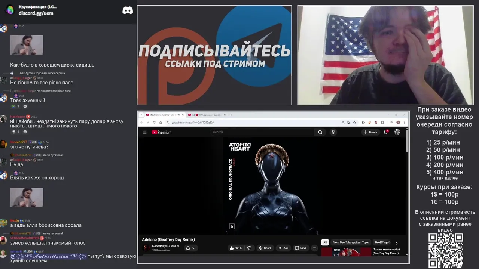Click the QR code image
This screenshot has width=479, height=269.
coord(446,250)
